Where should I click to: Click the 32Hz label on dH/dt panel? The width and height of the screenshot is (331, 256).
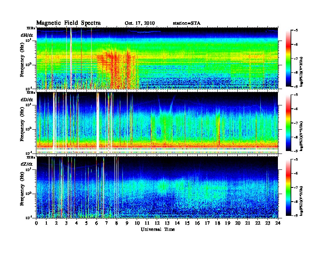coord(31,28)
